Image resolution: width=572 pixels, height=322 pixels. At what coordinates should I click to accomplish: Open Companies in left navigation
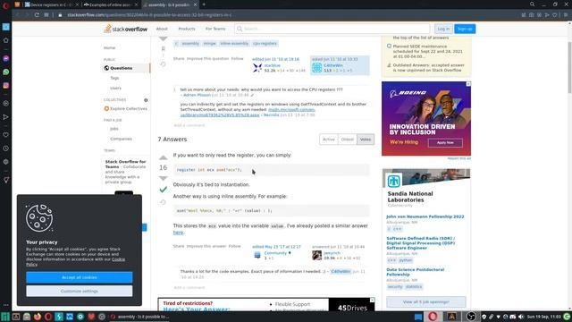(x=121, y=139)
